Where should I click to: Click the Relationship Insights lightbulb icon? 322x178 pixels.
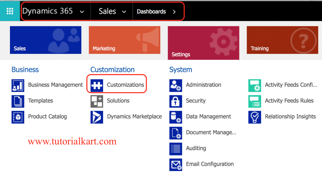254,117
